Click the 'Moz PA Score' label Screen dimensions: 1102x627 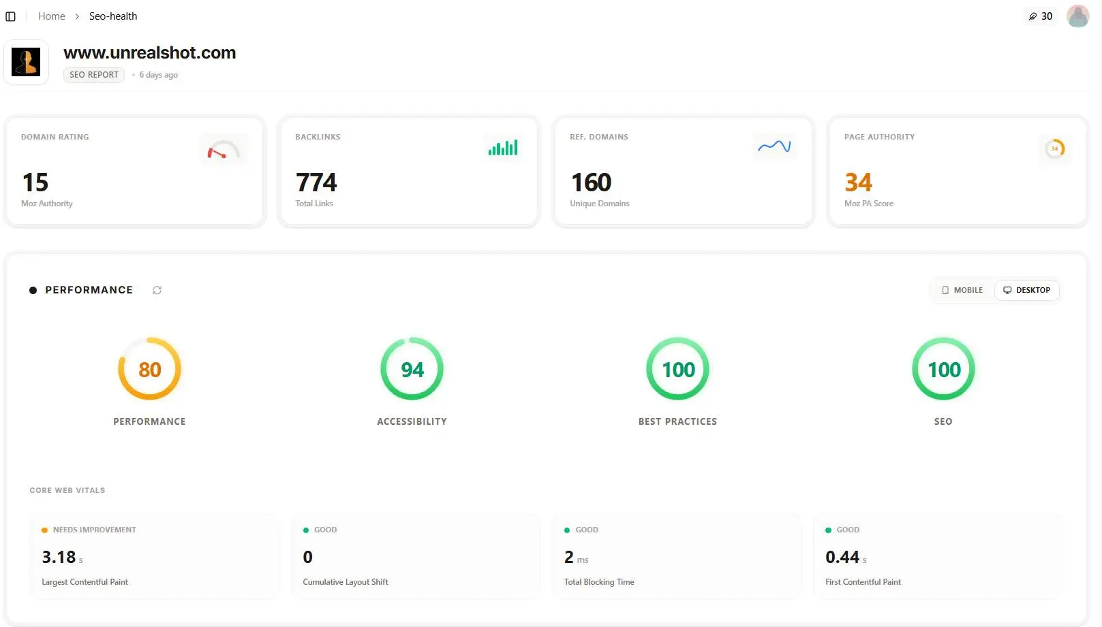(869, 204)
